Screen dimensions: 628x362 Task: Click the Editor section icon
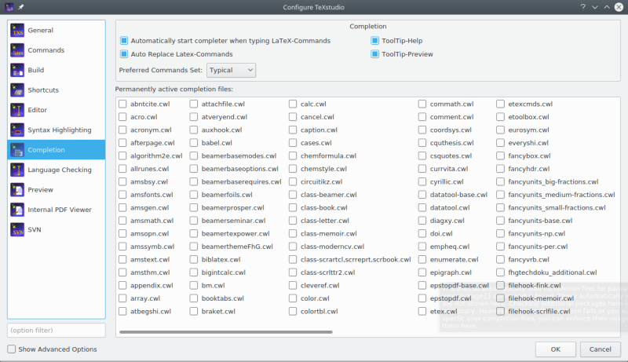coord(17,110)
